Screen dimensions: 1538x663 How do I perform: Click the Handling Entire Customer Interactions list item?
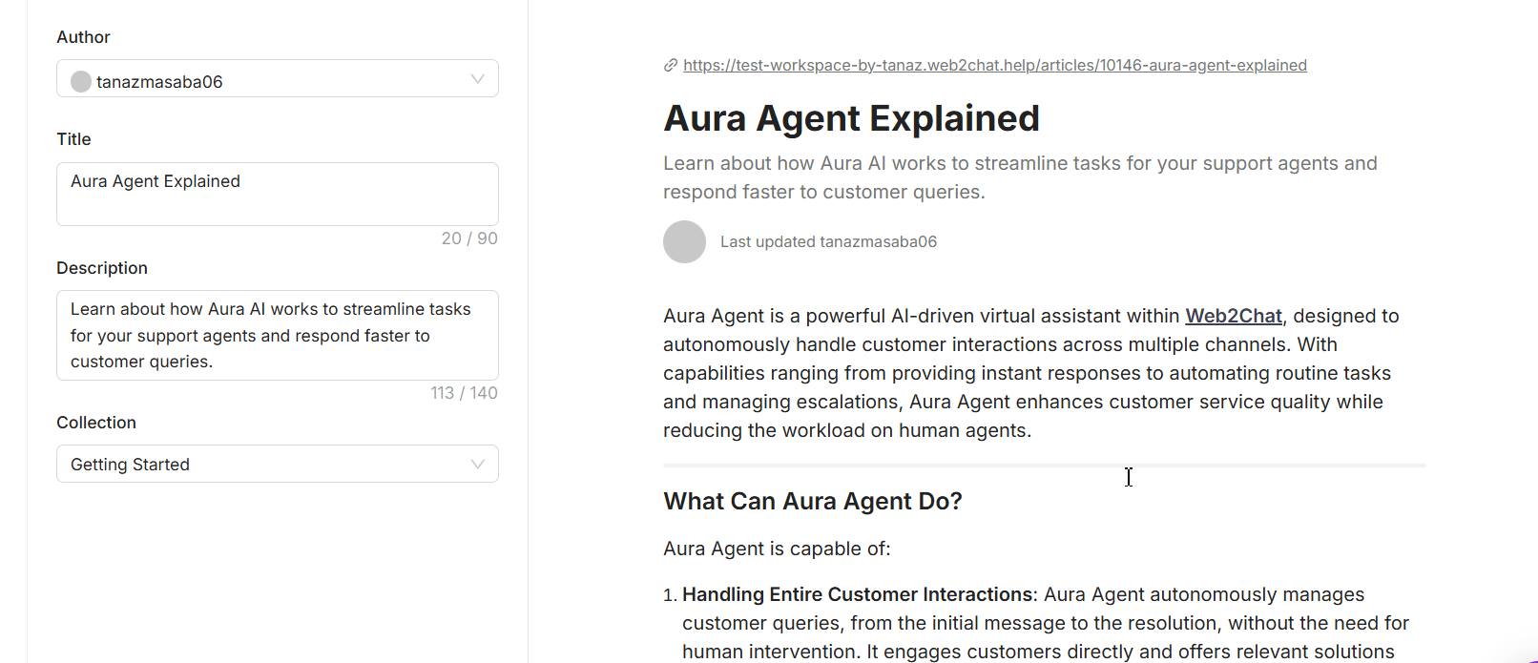coord(857,595)
